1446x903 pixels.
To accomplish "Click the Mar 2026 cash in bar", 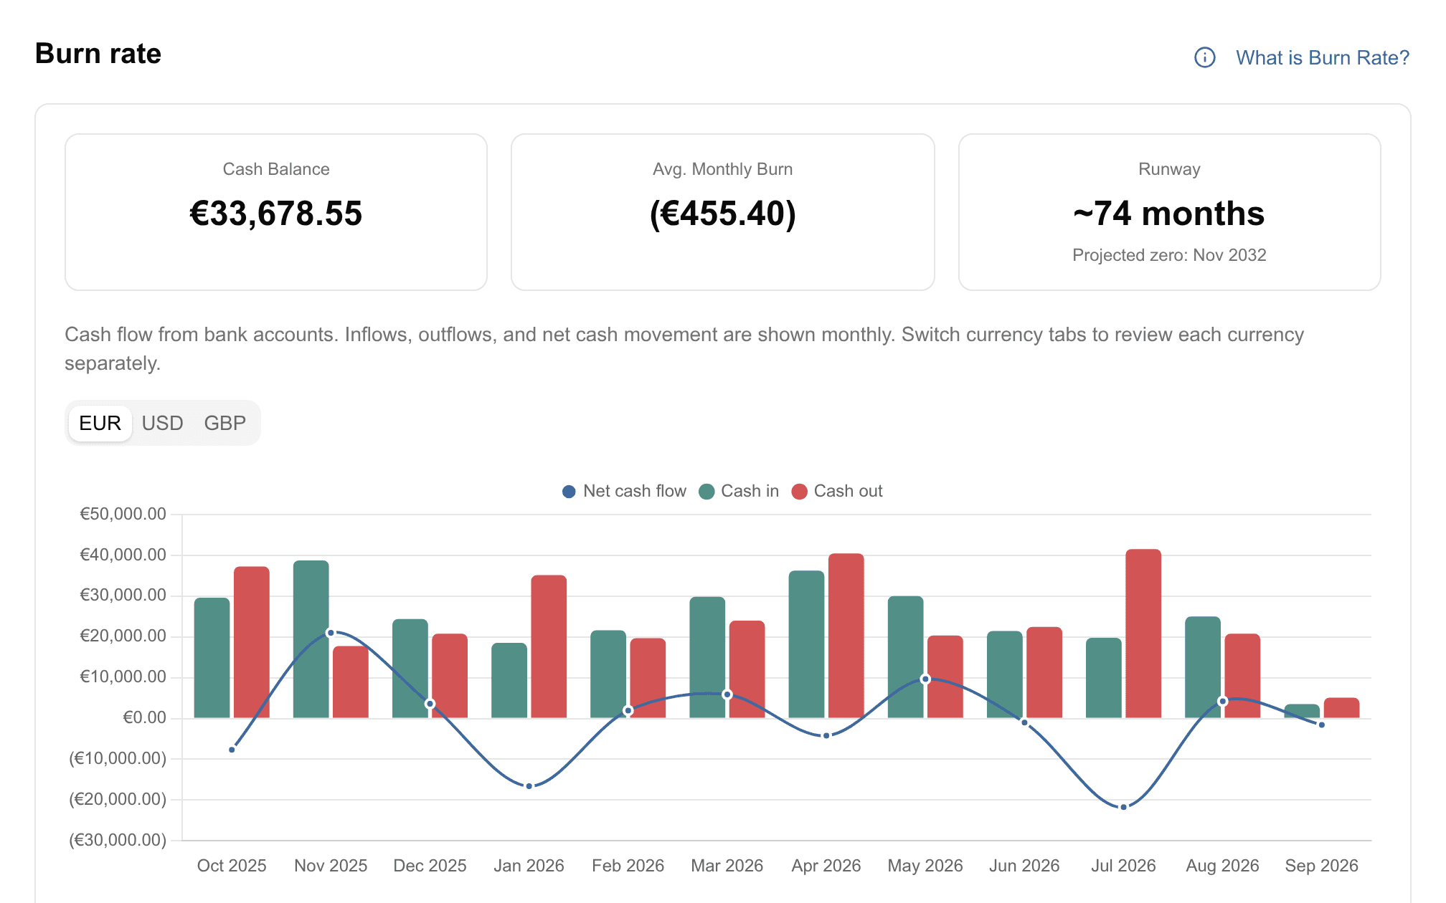I will [707, 657].
